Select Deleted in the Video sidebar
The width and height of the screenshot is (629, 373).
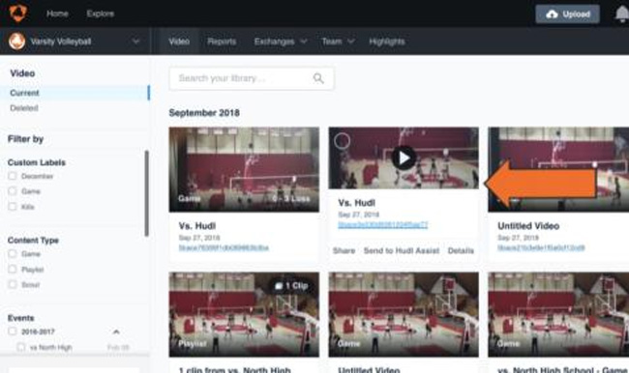click(x=24, y=108)
